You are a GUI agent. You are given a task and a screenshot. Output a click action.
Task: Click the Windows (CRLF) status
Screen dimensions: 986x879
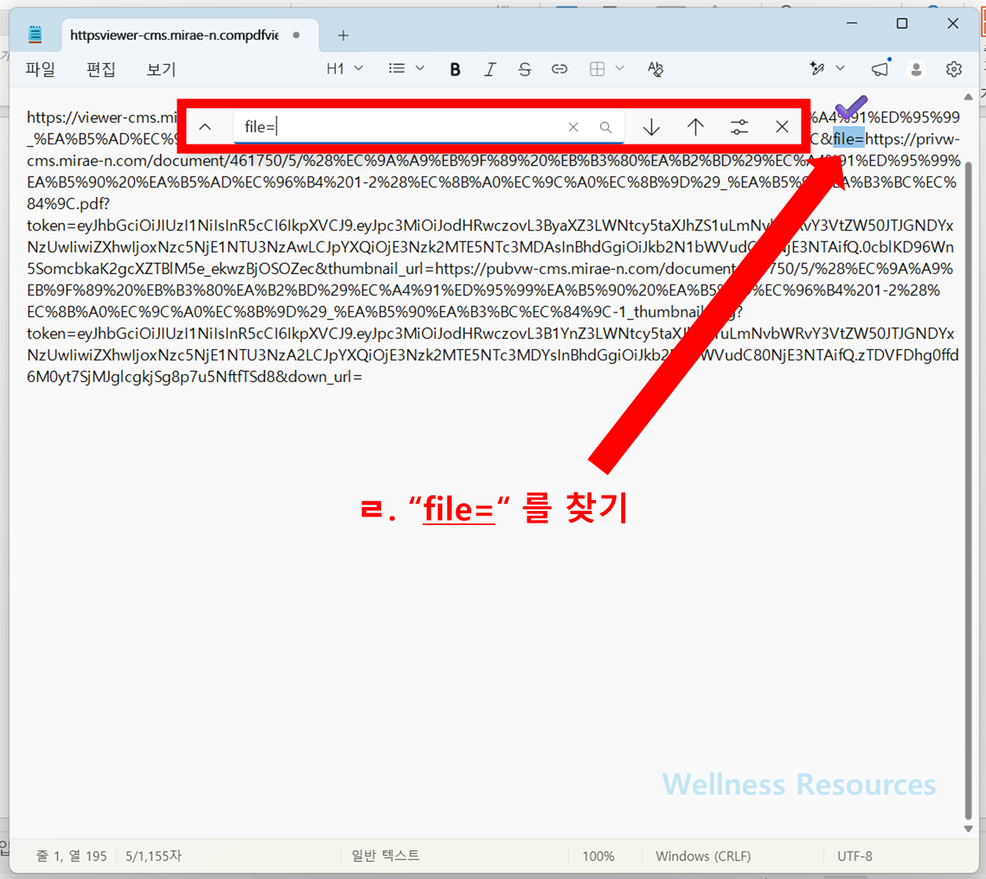703,856
